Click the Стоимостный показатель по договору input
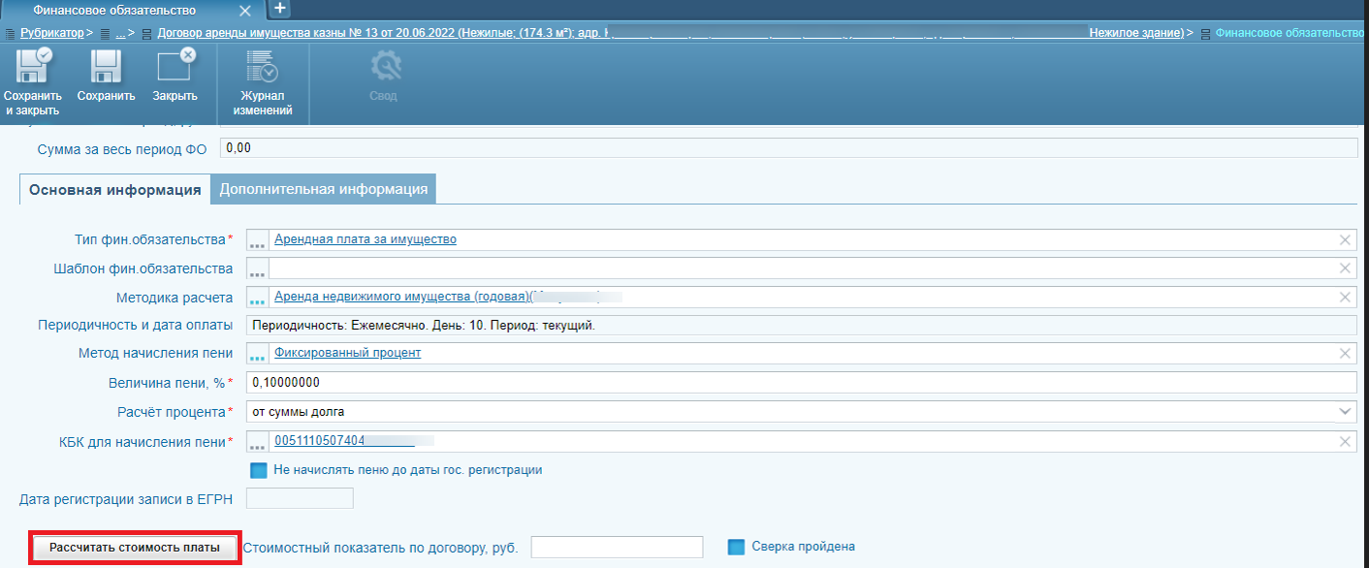 click(617, 548)
